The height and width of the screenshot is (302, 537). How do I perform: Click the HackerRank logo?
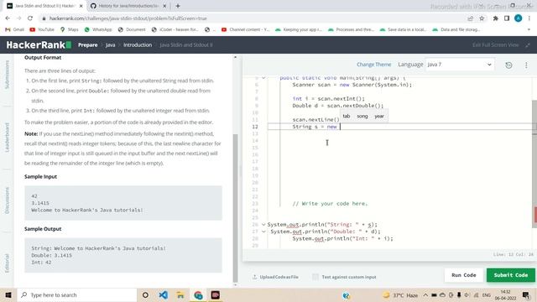39,44
